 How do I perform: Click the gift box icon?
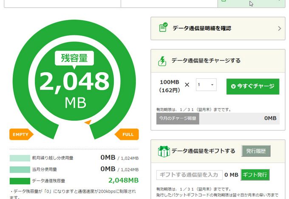[x=164, y=151]
